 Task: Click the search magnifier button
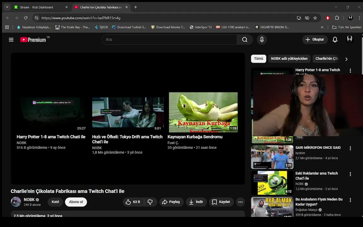245,40
